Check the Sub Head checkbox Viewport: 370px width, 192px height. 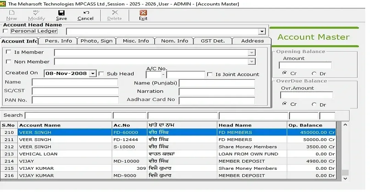pyautogui.click(x=101, y=74)
